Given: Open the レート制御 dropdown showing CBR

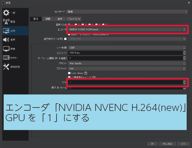Looking at the screenshot, I should (x=127, y=48).
